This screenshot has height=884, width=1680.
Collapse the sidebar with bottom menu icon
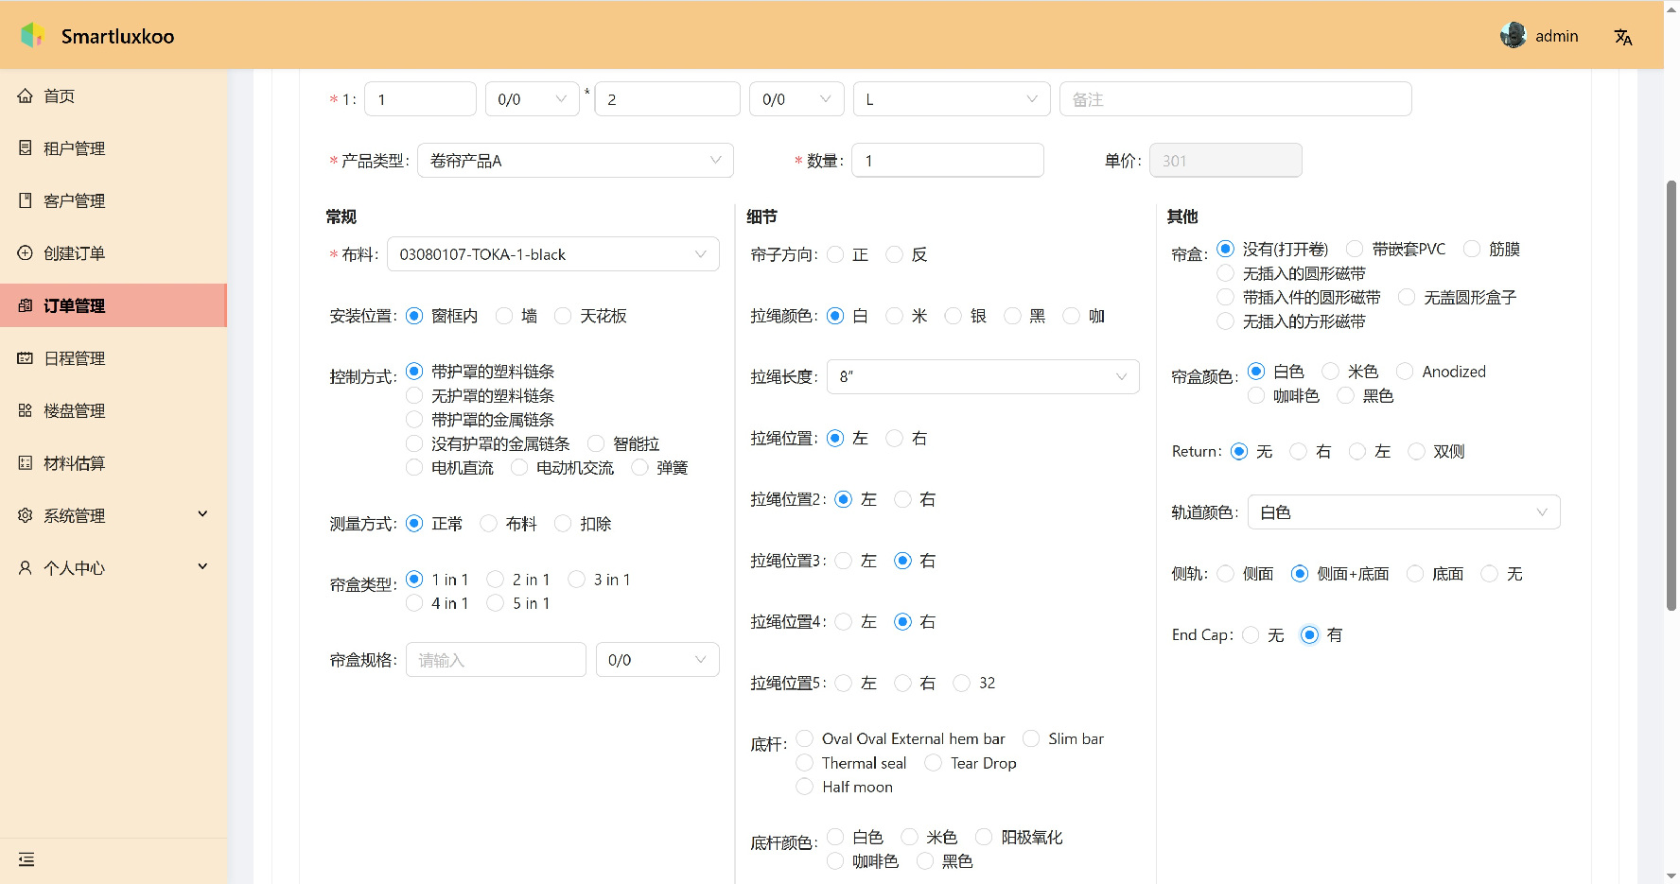point(26,859)
